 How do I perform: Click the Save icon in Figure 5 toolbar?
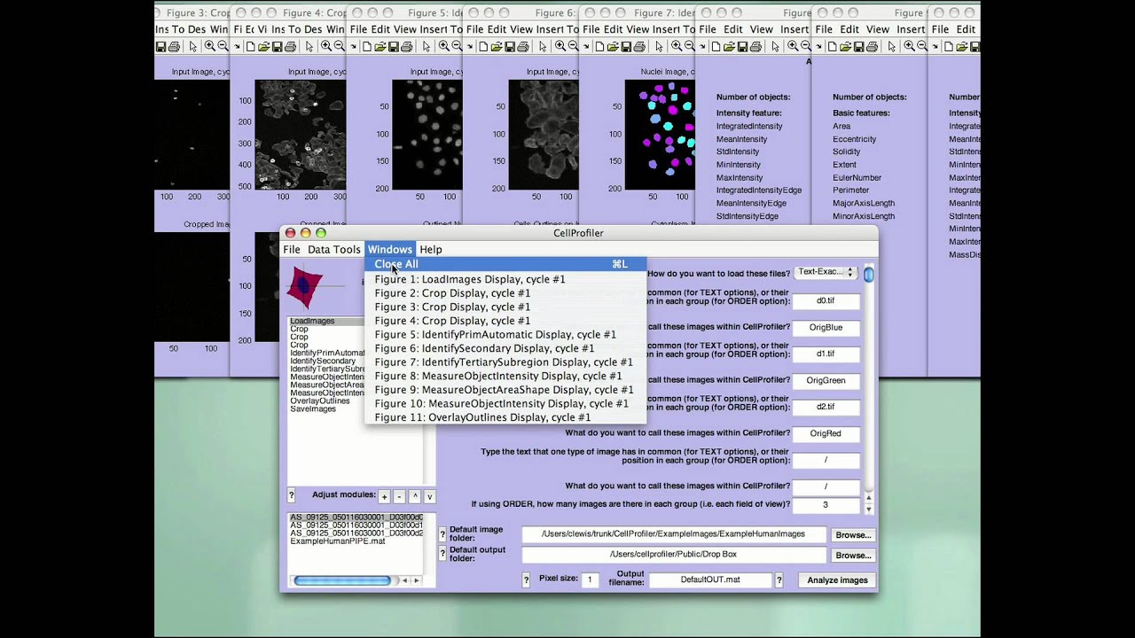coord(394,46)
